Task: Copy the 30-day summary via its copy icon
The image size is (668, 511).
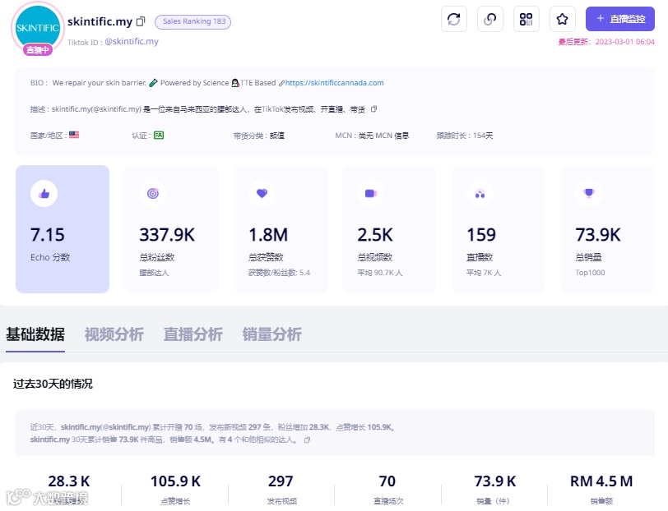Action: click(x=307, y=440)
